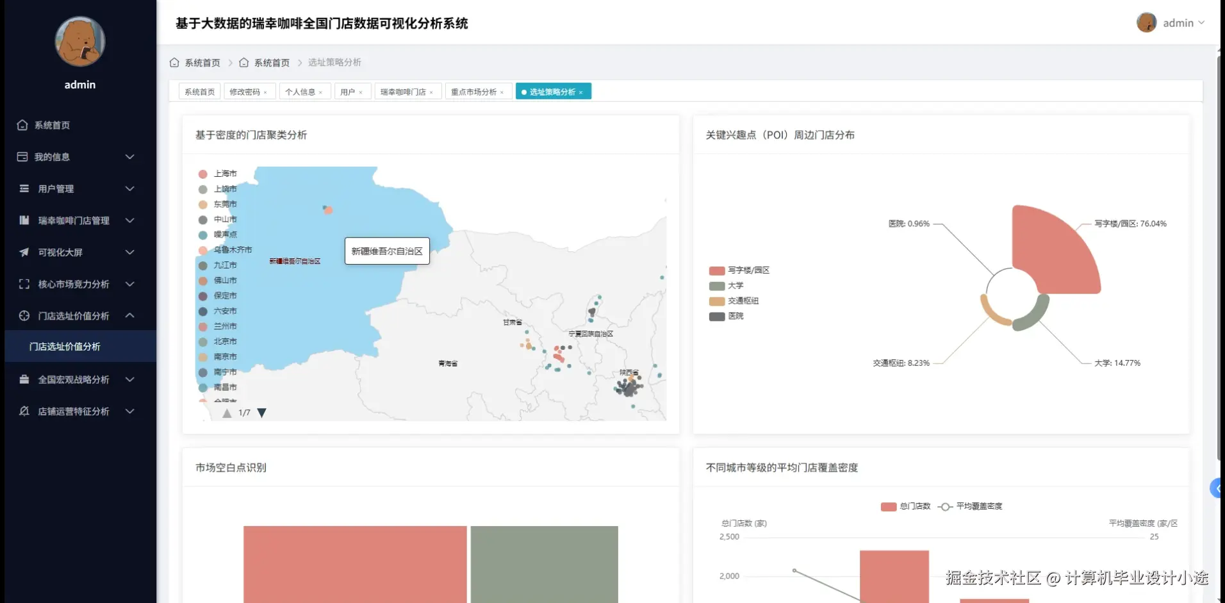This screenshot has width=1225, height=603.
Task: Toggle 北京市 in the map legend
Action: [x=218, y=342]
